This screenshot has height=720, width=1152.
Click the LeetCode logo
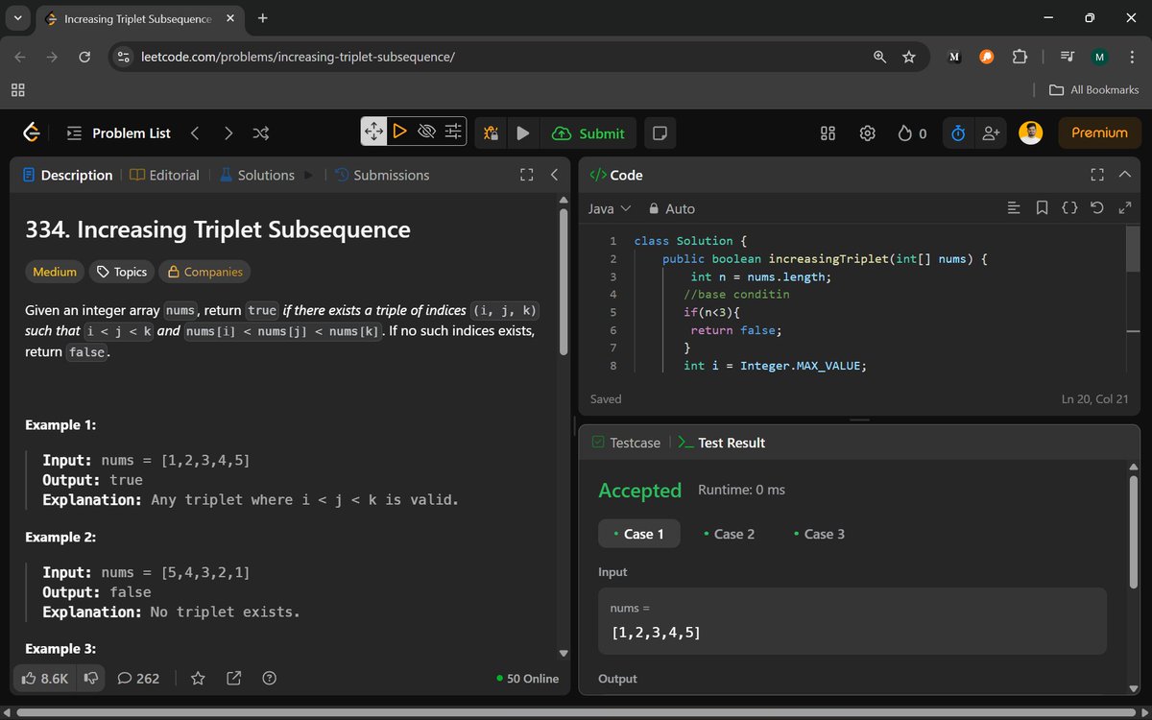click(32, 132)
